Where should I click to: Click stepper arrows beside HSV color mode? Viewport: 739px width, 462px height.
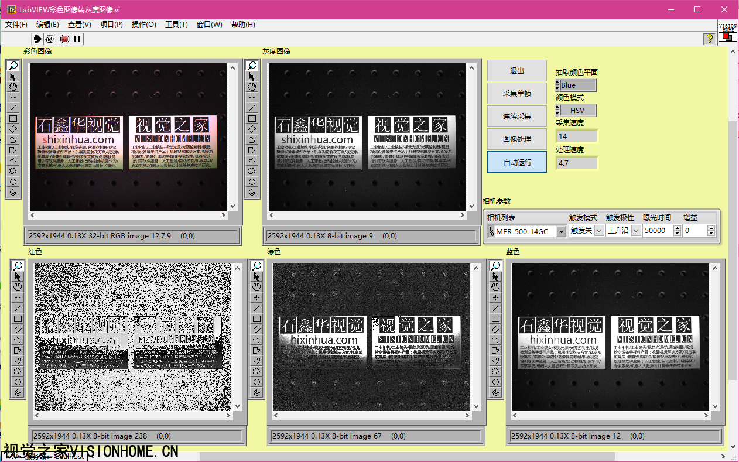(557, 111)
